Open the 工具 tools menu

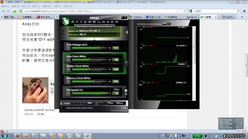point(57,6)
